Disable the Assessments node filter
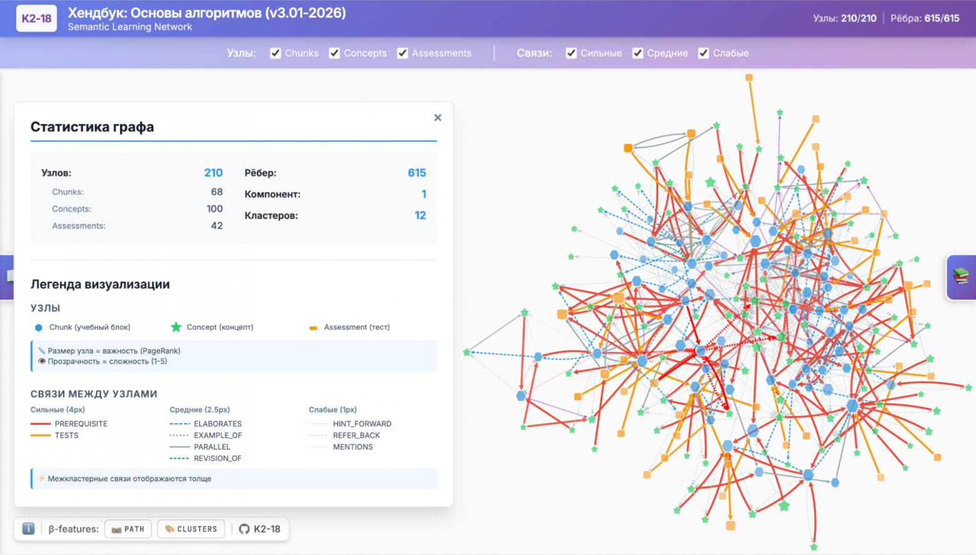976x555 pixels. tap(402, 53)
